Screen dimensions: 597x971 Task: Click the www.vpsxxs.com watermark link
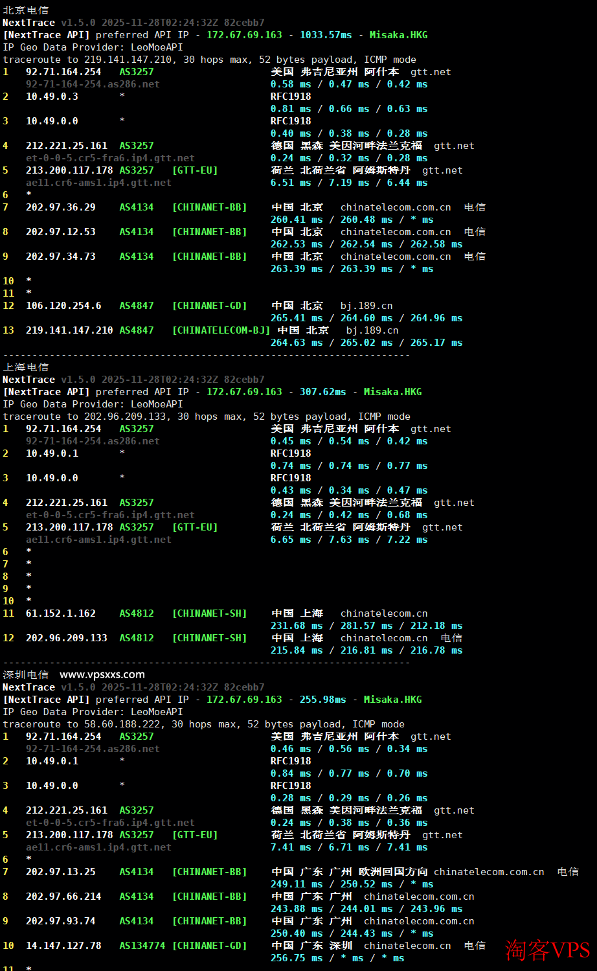(102, 674)
